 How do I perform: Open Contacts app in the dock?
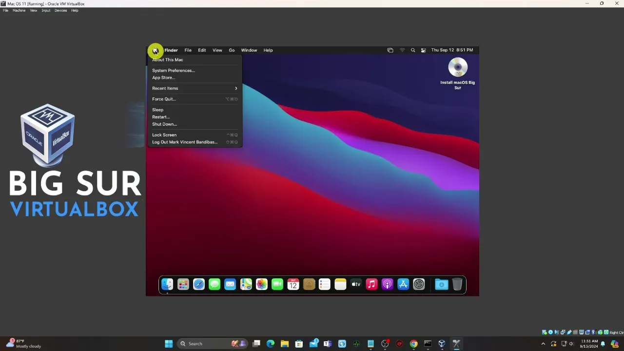pyautogui.click(x=309, y=284)
